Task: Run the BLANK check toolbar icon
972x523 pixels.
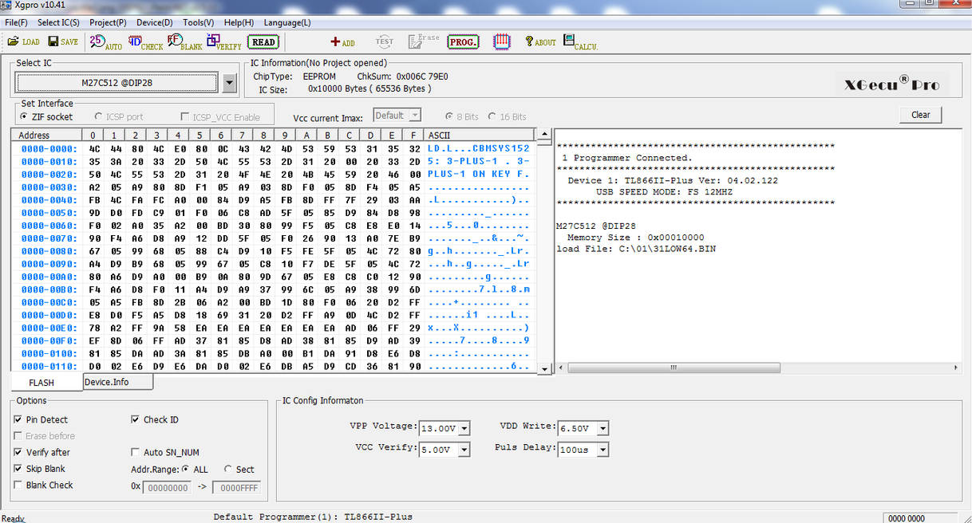Action: (184, 42)
